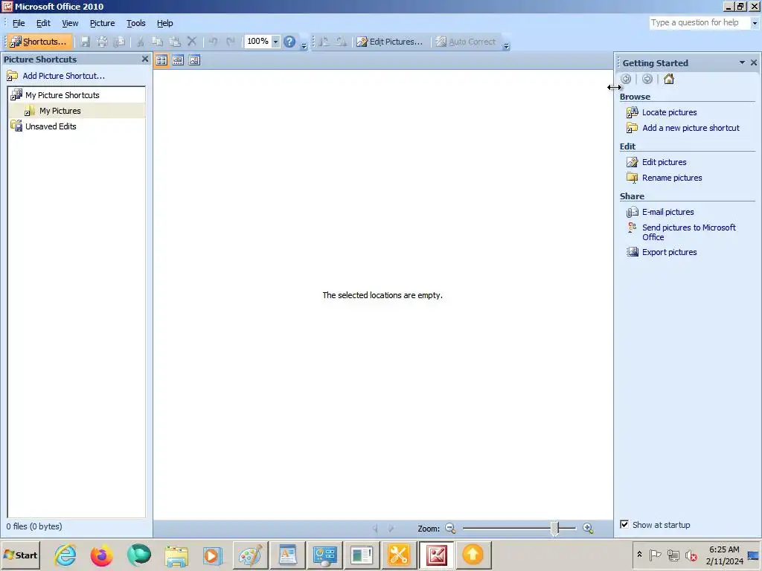The image size is (762, 571).
Task: Open the Help menu
Action: pos(164,23)
